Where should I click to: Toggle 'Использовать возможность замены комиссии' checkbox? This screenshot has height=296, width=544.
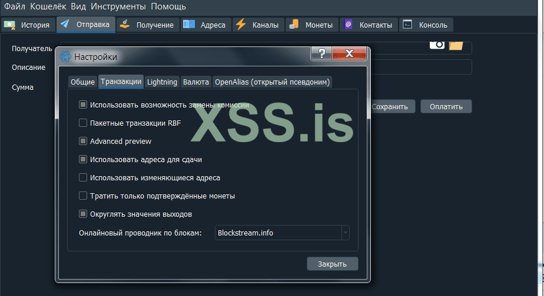(83, 105)
